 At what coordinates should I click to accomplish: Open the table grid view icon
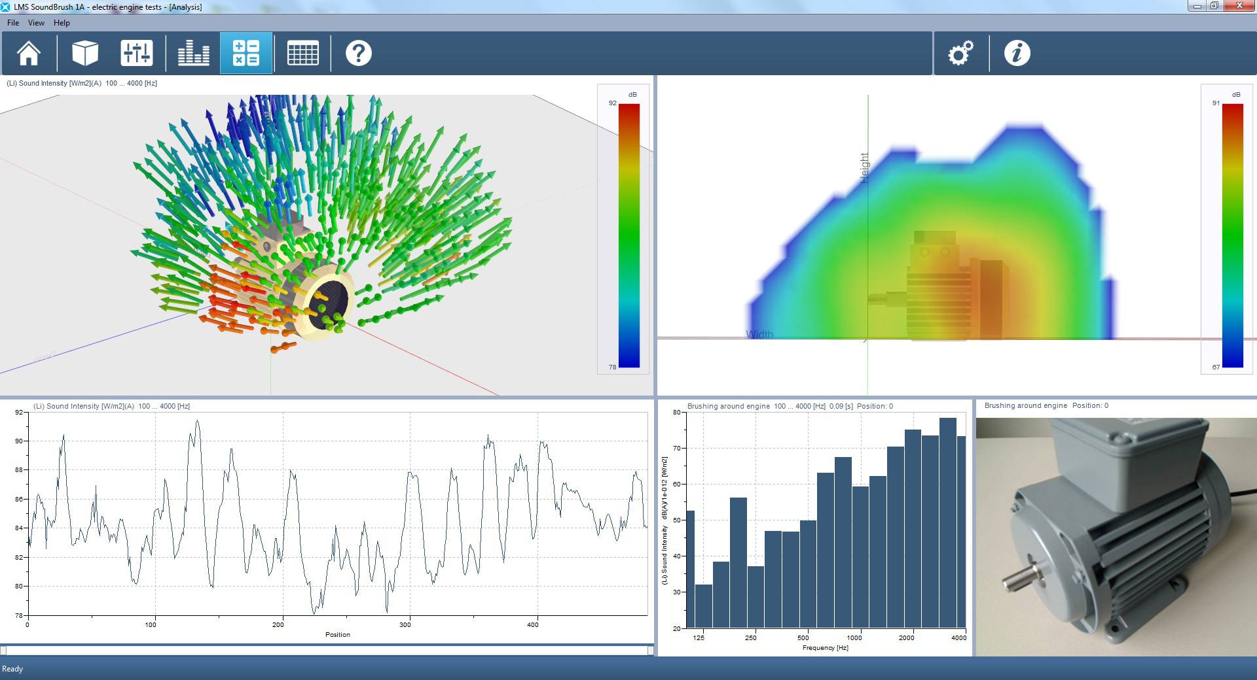click(x=303, y=53)
